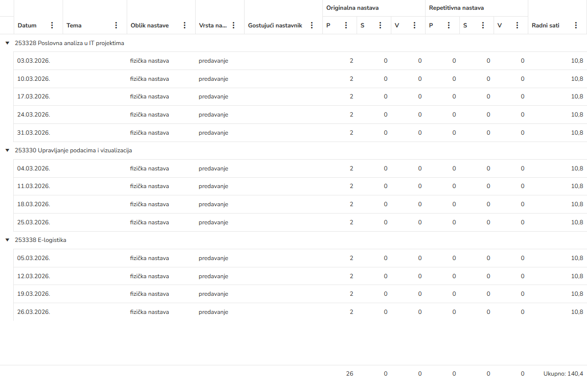Sort by the Datum column header

[27, 25]
